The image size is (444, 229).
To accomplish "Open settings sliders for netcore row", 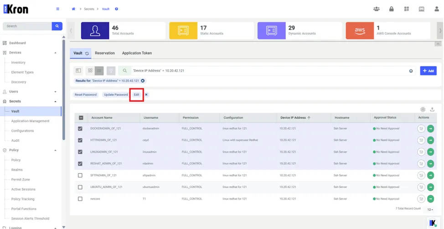I will coord(421,199).
